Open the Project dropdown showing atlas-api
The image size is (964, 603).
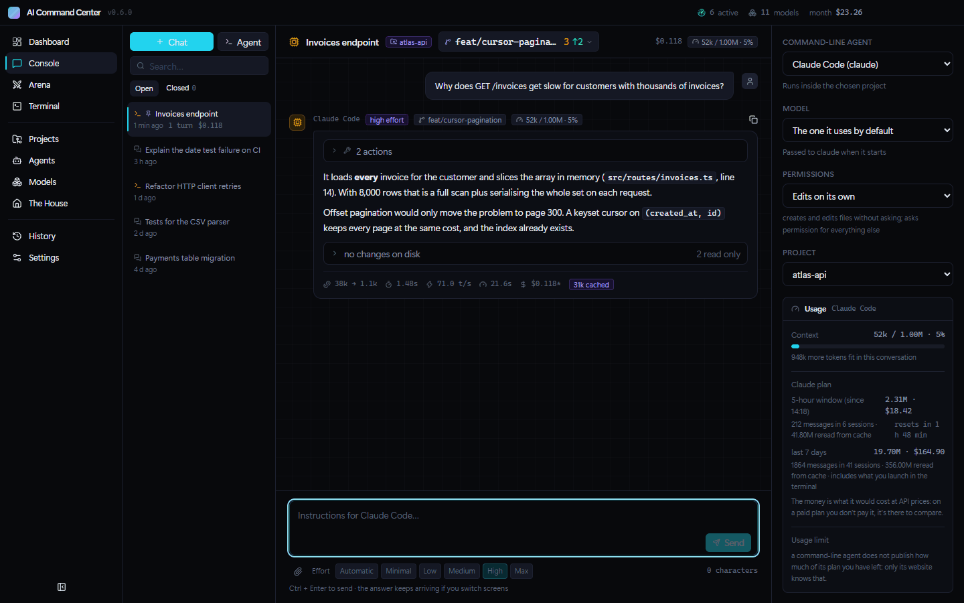[x=868, y=275]
